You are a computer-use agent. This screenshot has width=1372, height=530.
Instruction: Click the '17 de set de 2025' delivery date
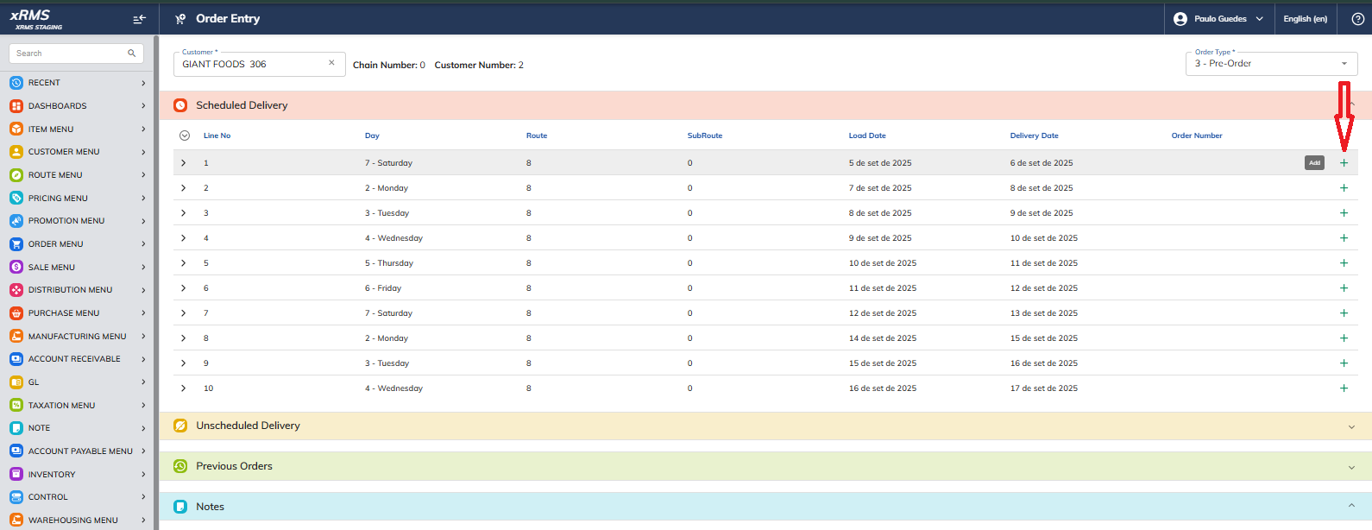1044,388
